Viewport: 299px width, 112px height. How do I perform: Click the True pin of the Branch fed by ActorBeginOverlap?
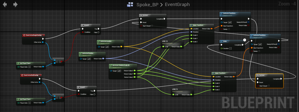99,29
